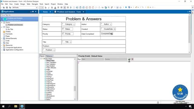Select Problem and Answers application icon
The width and height of the screenshot is (194, 109).
click(x=5, y=19)
